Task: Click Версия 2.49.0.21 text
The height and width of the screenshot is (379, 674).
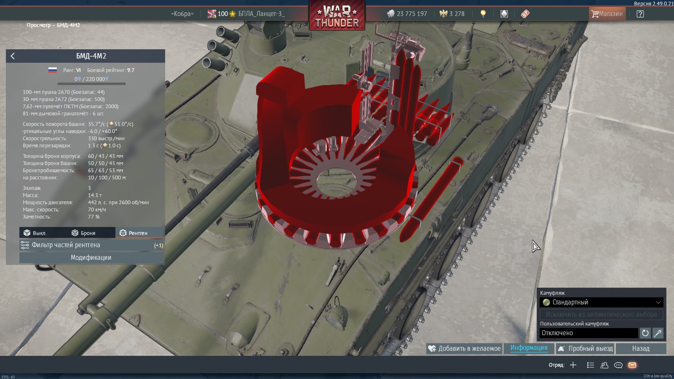Action: coord(654,3)
